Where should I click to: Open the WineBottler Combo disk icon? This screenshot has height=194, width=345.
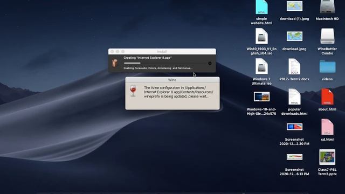[x=327, y=36]
